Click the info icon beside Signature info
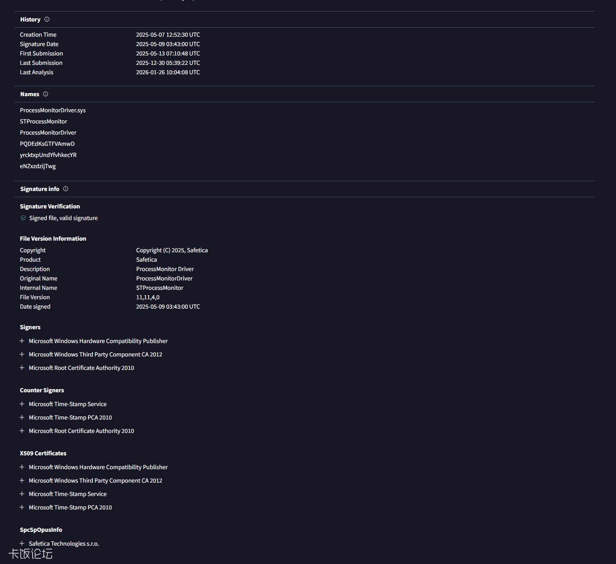This screenshot has height=564, width=616. [66, 189]
